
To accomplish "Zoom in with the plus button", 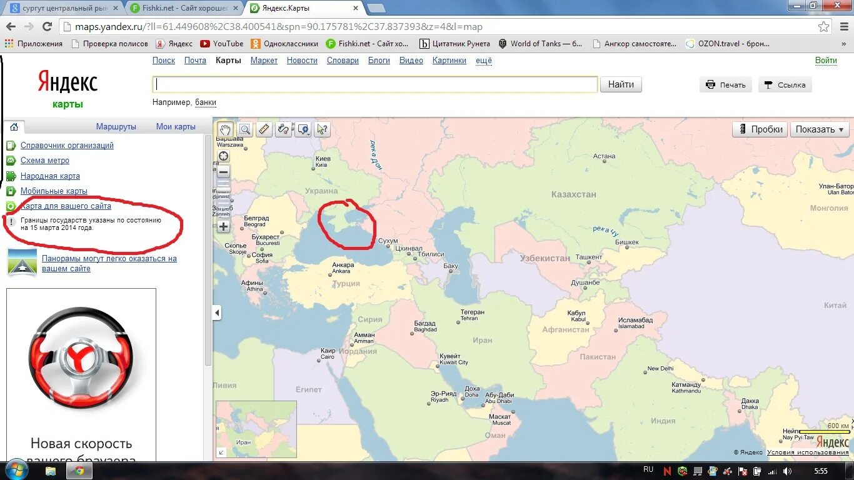I will (x=223, y=227).
